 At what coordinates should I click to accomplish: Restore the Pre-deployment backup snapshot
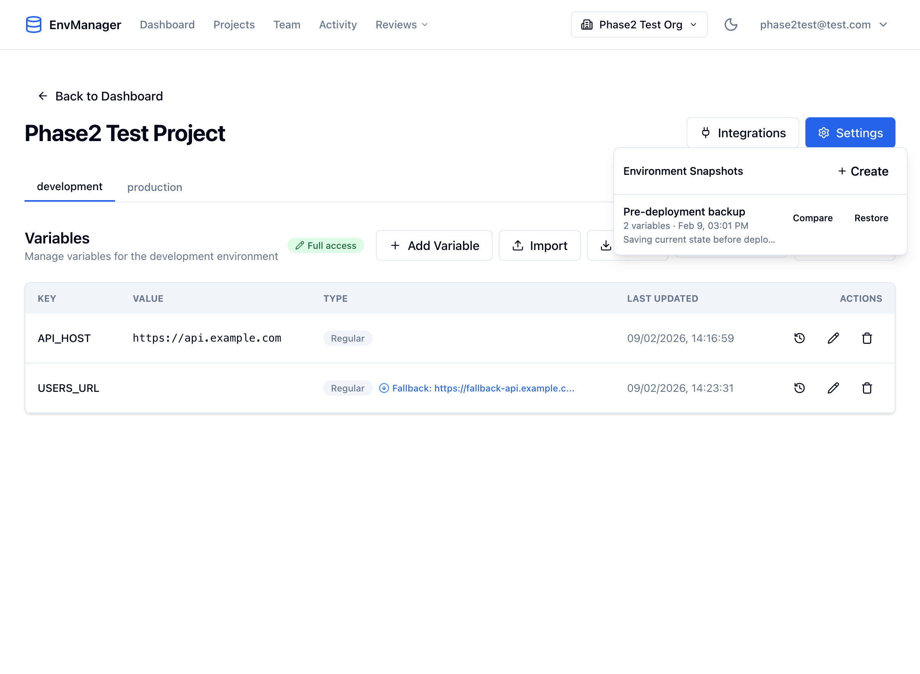(871, 218)
